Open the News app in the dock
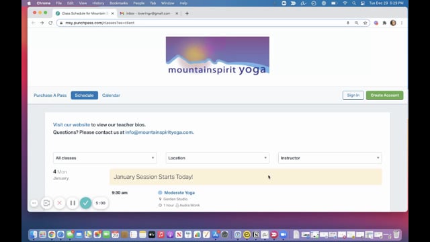 coord(179,235)
